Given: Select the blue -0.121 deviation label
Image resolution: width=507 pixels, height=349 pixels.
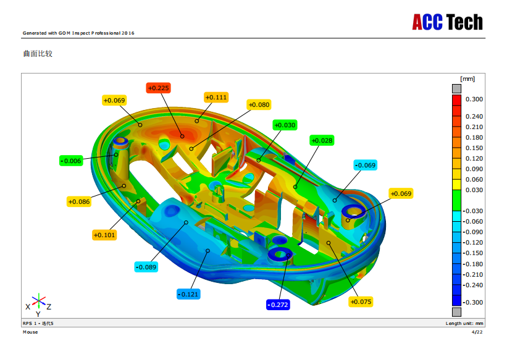Looking at the screenshot, I should pos(188,294).
